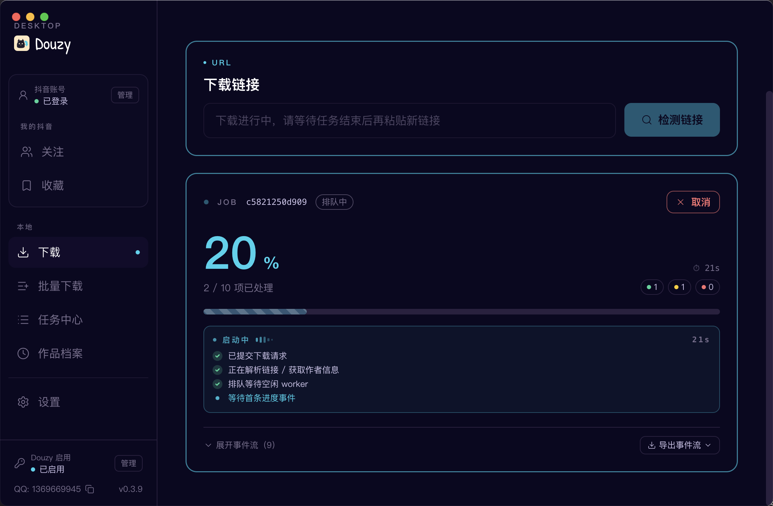Click the 下载 download tray icon

pos(23,252)
